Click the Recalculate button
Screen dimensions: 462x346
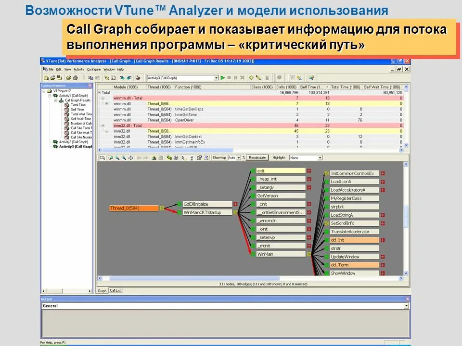(x=257, y=158)
